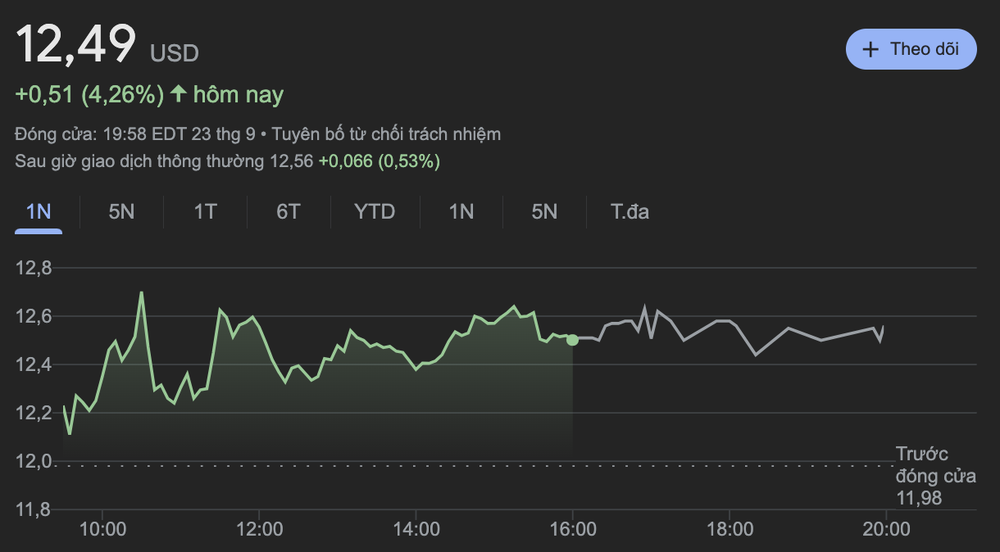Click the chart's highest peak near 10:30
This screenshot has height=552, width=1000.
click(142, 292)
